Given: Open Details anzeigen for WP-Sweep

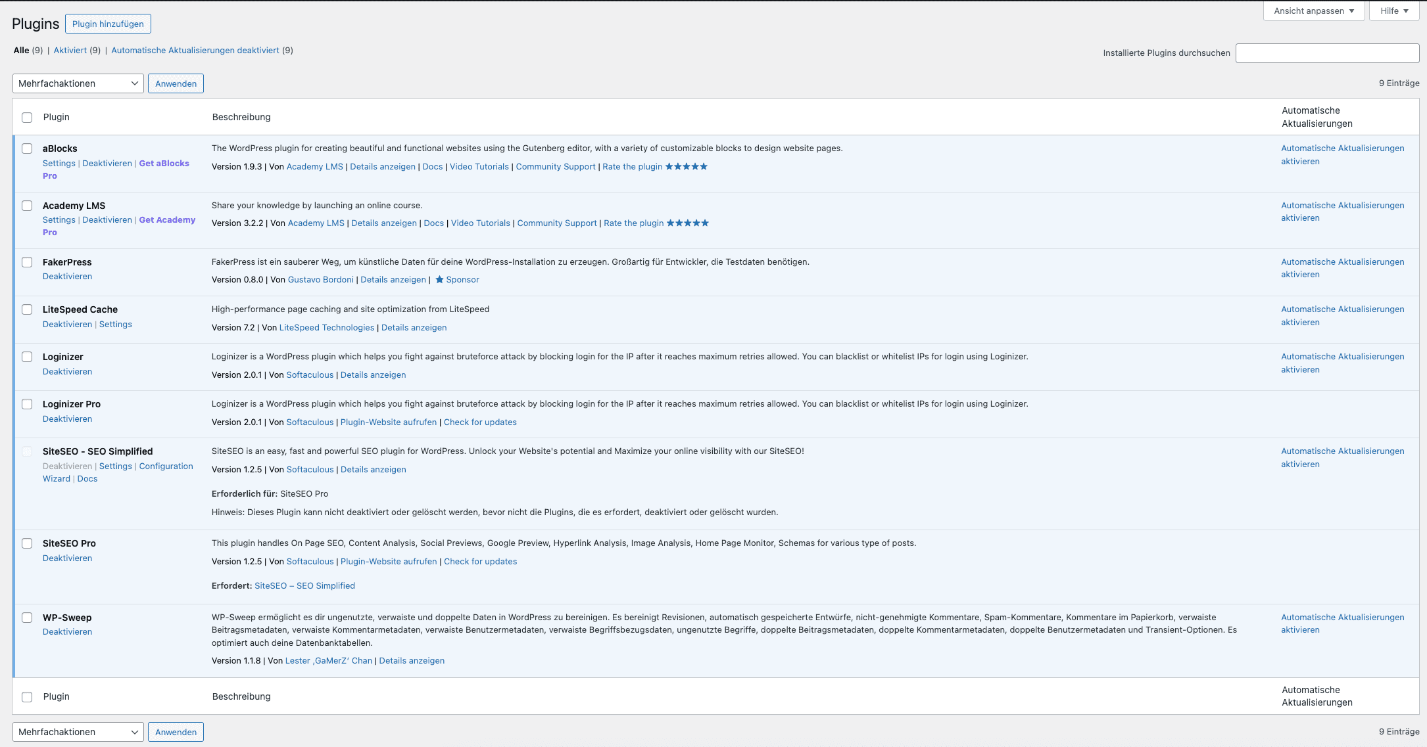Looking at the screenshot, I should click(x=412, y=660).
